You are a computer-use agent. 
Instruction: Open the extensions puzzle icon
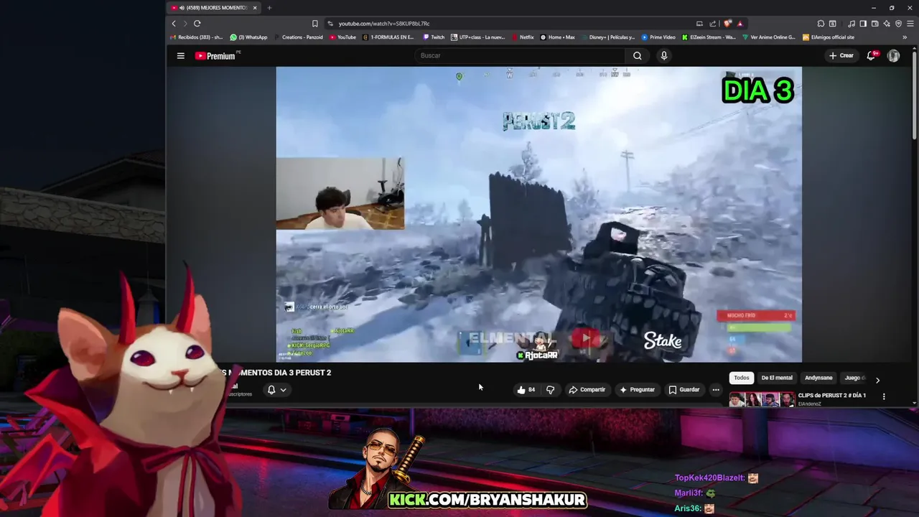pyautogui.click(x=820, y=24)
